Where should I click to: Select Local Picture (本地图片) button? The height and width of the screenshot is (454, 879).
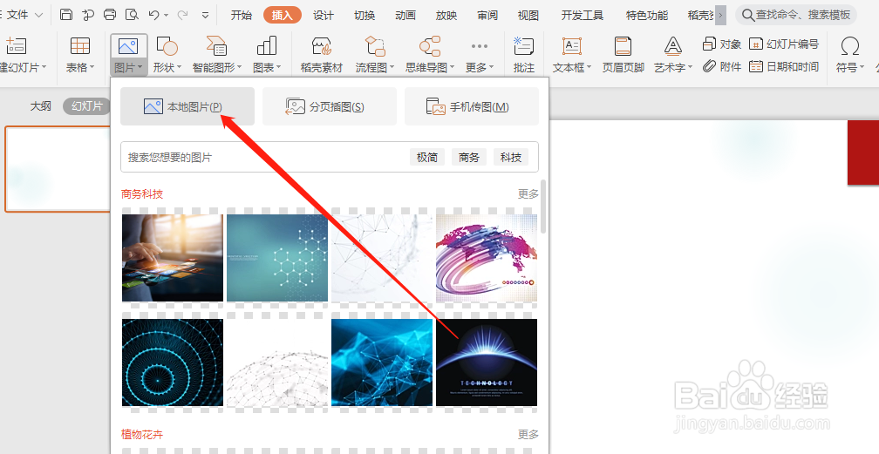tap(187, 106)
